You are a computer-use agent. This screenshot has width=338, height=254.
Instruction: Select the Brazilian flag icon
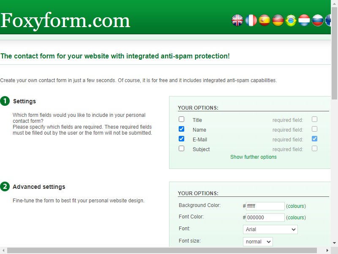click(291, 20)
